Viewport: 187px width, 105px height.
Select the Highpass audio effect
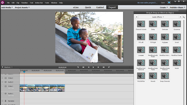165,37
